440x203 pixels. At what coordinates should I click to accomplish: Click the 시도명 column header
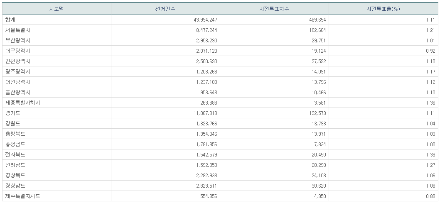[x=57, y=9]
